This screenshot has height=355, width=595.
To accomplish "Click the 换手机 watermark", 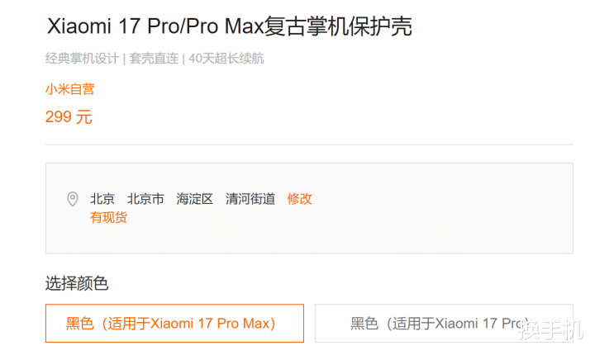I will [x=551, y=329].
